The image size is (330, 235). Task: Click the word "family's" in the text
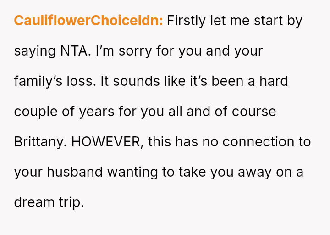point(38,81)
